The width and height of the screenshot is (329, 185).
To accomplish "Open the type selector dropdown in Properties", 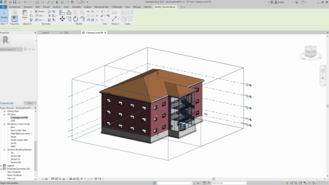I will coord(35,41).
